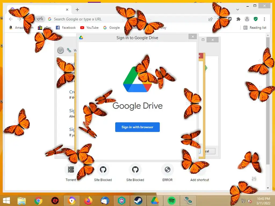Switch to Google Drive on the taskbar
Image resolution: width=275 pixels, height=206 pixels.
click(155, 201)
